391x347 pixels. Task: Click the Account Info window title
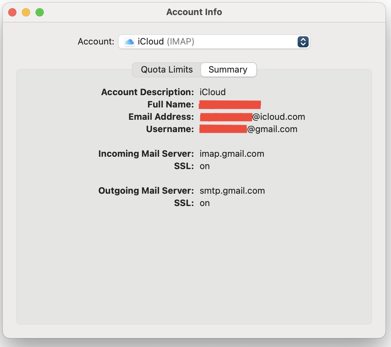coord(194,12)
